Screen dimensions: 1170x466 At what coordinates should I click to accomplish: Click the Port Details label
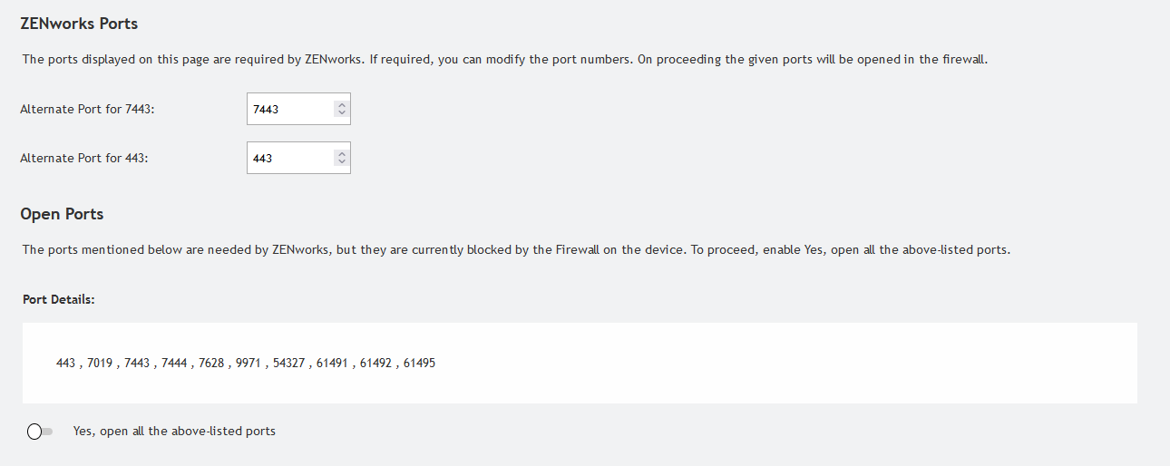(59, 299)
